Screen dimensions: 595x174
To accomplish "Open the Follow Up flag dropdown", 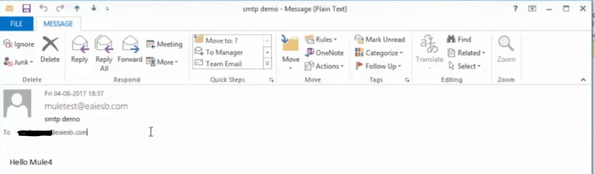I will click(x=378, y=66).
